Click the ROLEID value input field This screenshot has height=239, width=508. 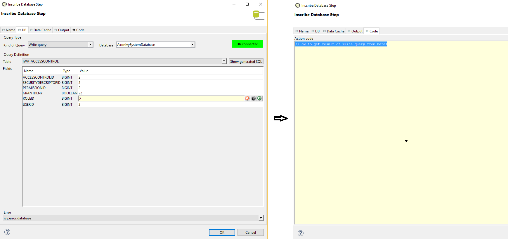point(161,99)
